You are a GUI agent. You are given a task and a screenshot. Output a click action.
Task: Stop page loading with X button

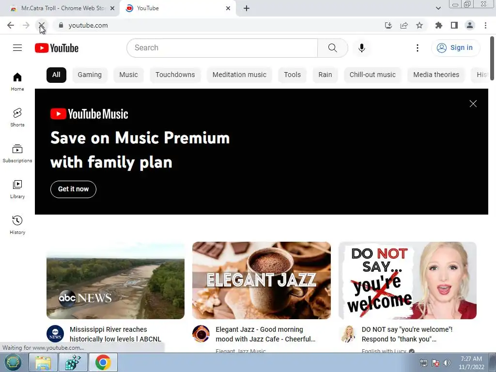click(42, 25)
